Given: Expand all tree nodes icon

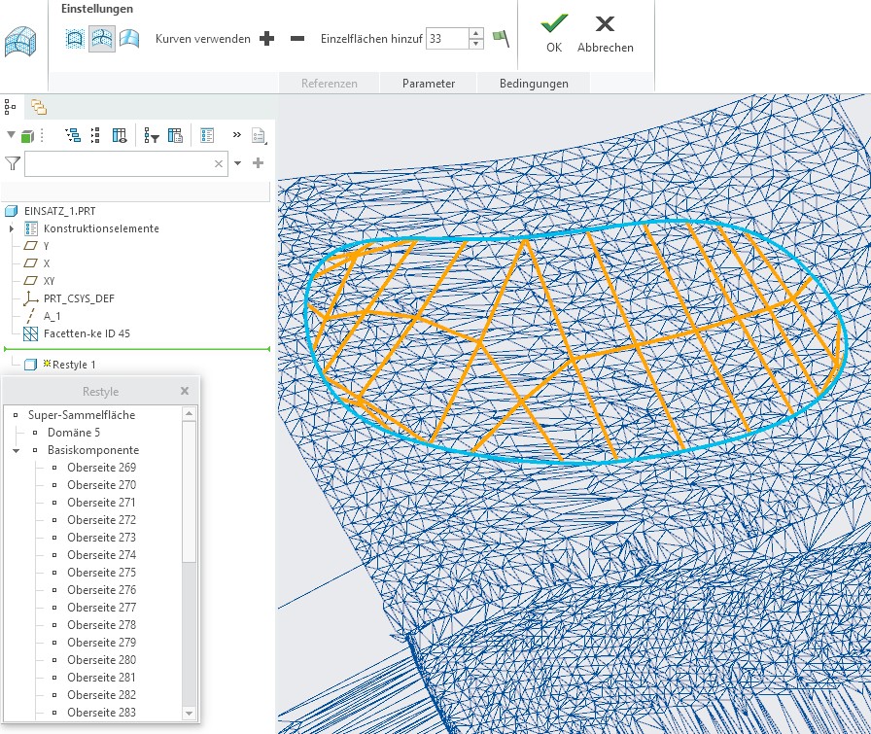Looking at the screenshot, I should tap(73, 136).
